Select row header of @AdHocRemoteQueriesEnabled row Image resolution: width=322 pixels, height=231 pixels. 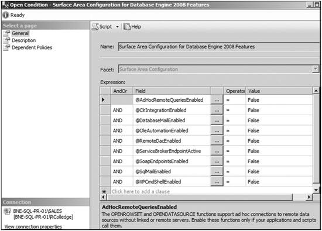pos(105,100)
